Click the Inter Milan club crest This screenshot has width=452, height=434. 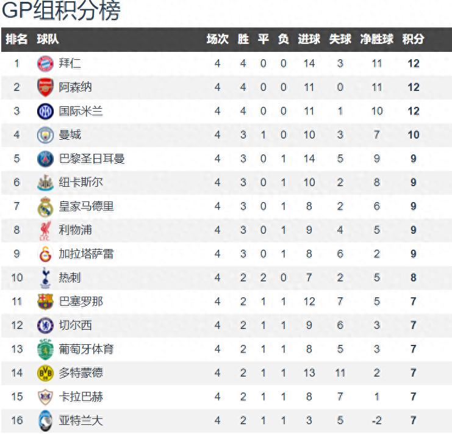[x=46, y=111]
